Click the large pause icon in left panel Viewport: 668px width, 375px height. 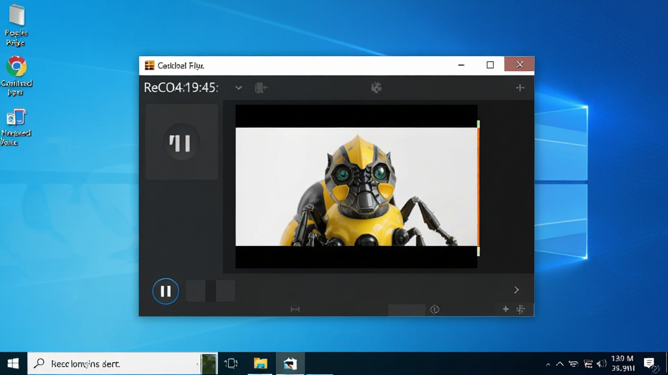181,143
